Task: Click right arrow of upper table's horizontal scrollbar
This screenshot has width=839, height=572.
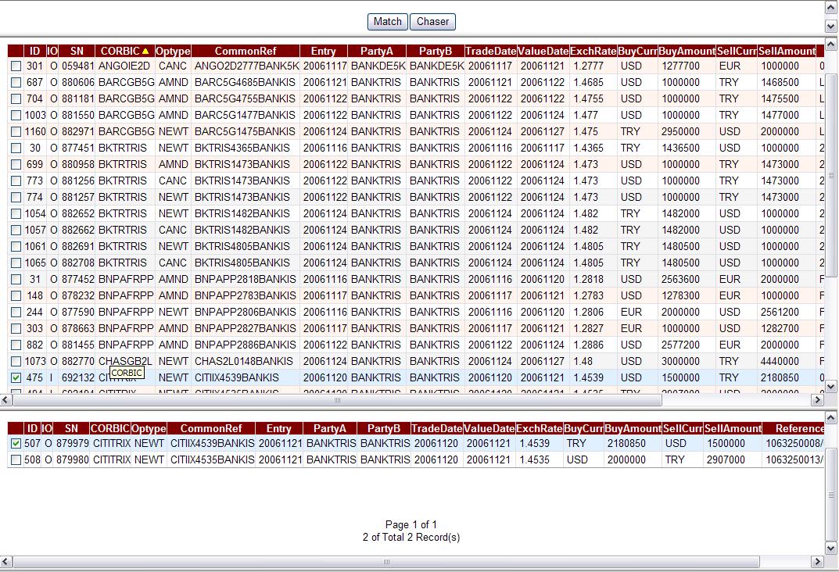Action: point(818,400)
